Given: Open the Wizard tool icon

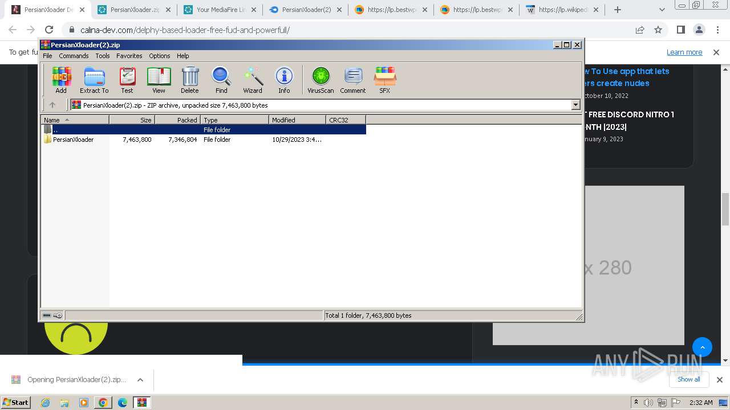Looking at the screenshot, I should click(x=253, y=80).
